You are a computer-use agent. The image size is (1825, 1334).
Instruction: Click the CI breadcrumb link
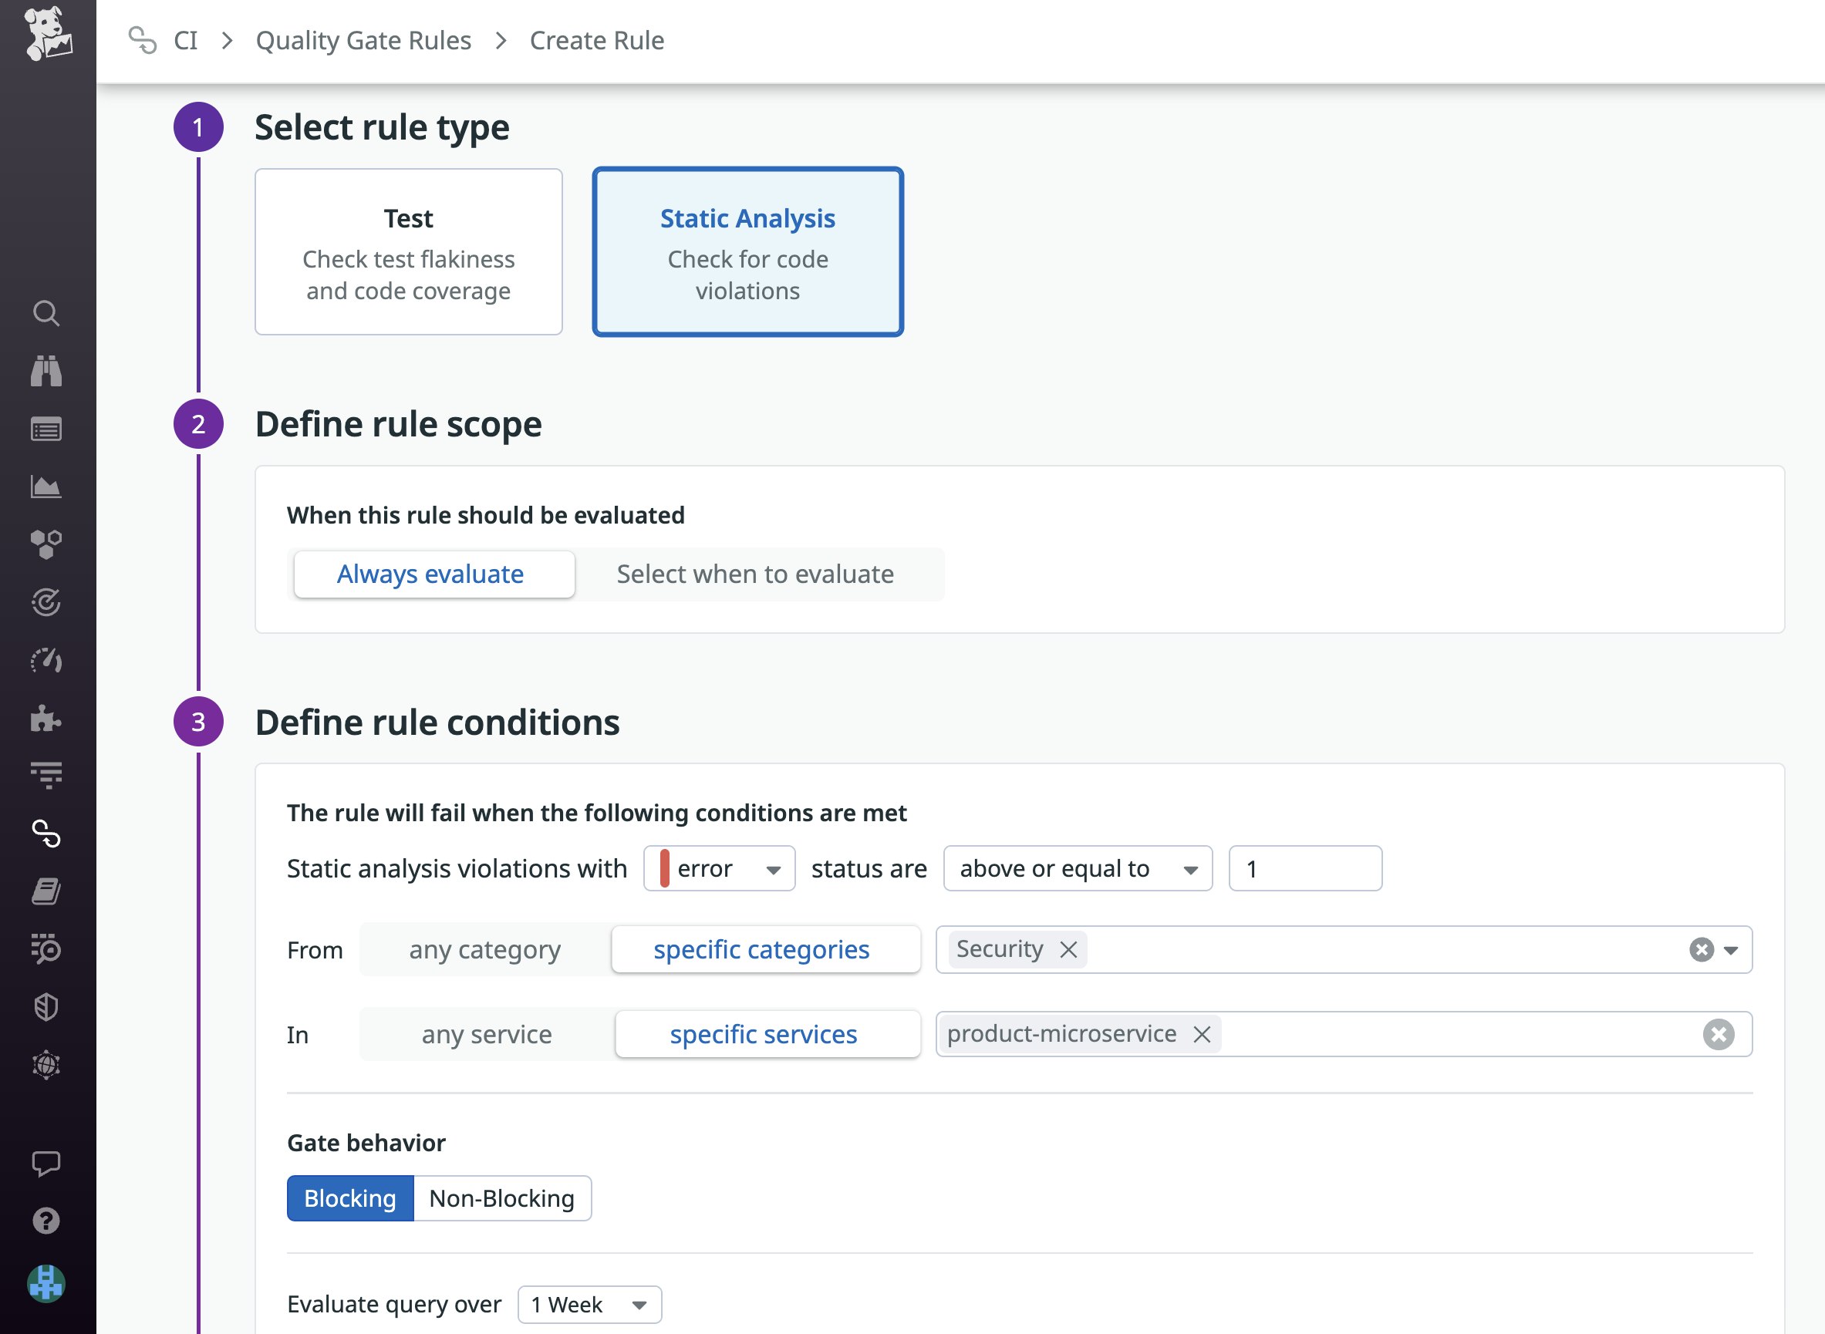[187, 39]
